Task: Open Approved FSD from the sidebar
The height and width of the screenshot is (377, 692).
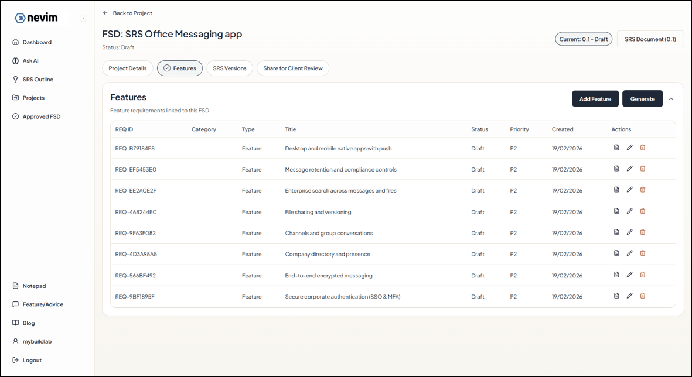Action: [41, 116]
